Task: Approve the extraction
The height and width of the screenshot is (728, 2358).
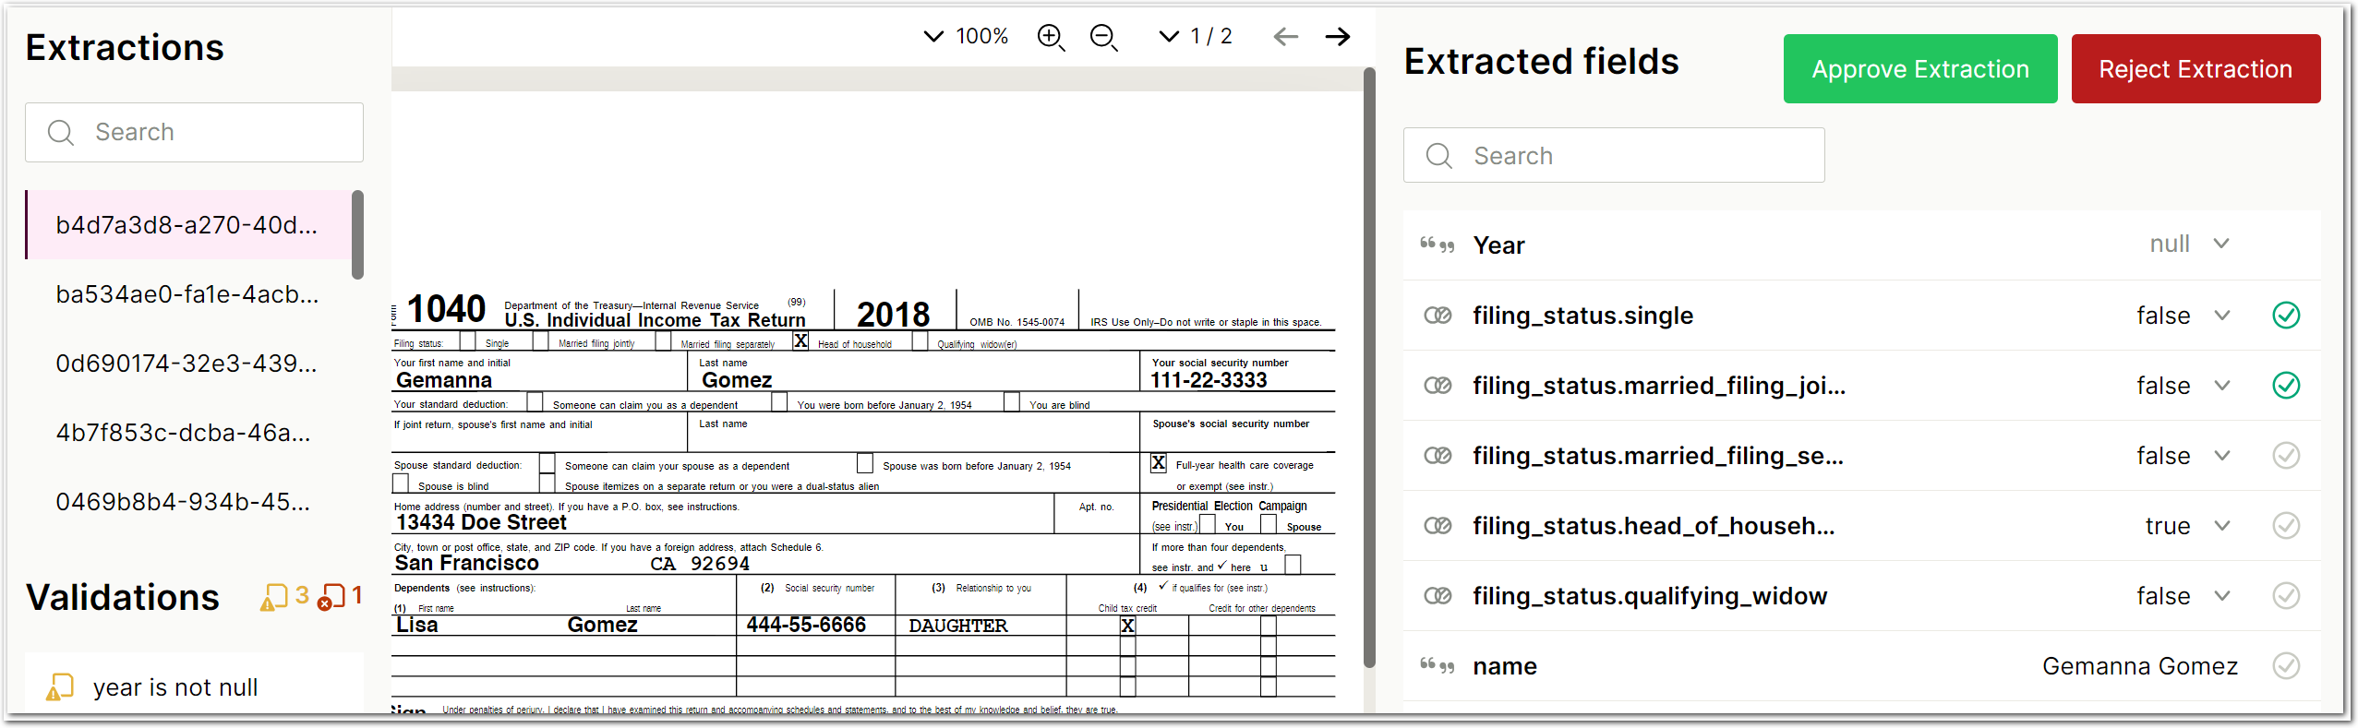Action: (1919, 69)
